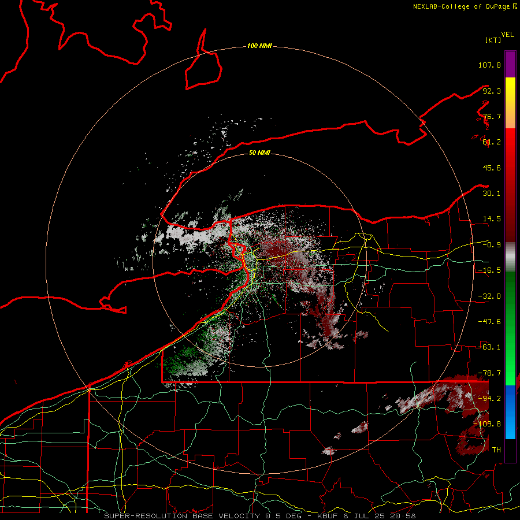Click the purple segment of velocity color bar

point(510,64)
